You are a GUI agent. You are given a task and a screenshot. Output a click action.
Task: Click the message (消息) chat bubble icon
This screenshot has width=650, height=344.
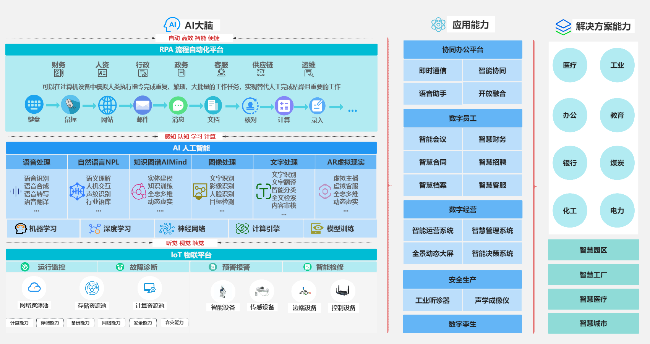[x=178, y=105]
